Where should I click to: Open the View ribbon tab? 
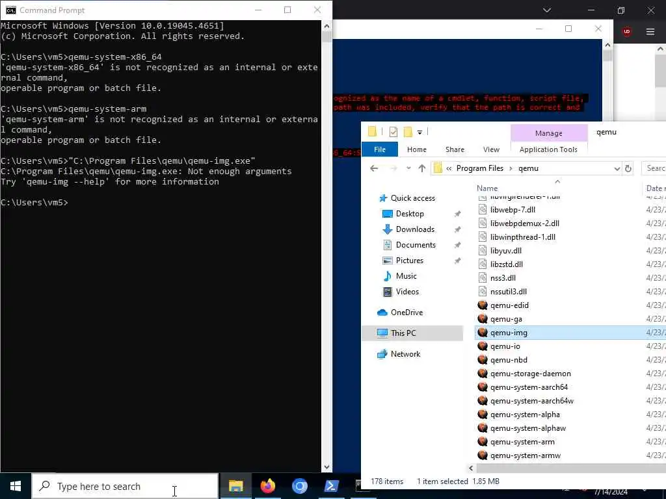(491, 149)
